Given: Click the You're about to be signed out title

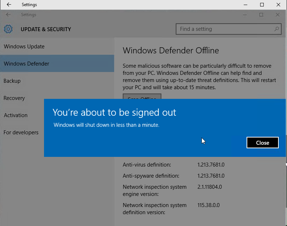Looking at the screenshot, I should click(x=115, y=112).
